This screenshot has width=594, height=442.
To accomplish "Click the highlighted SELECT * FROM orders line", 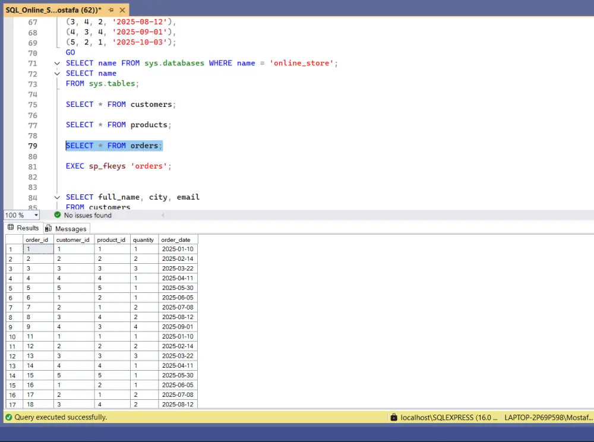I will (114, 145).
